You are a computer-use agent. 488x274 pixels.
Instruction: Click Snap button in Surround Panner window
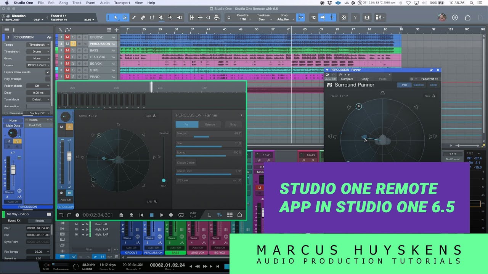(433, 85)
